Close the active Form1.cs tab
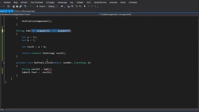 coord(12,11)
